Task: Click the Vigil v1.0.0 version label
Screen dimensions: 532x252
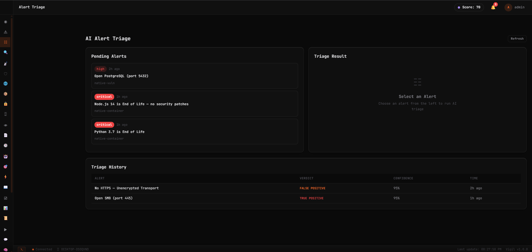Action: click(x=517, y=249)
